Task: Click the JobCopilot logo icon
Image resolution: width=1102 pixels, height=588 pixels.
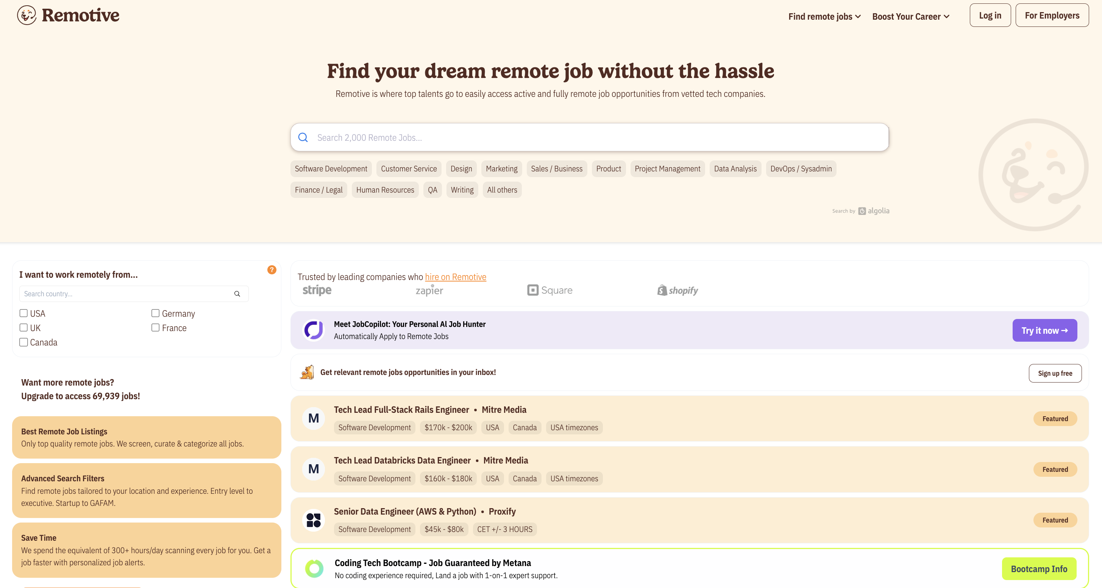Action: coord(314,330)
